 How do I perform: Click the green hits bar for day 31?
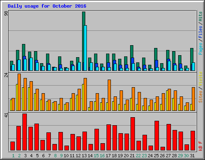(192, 55)
